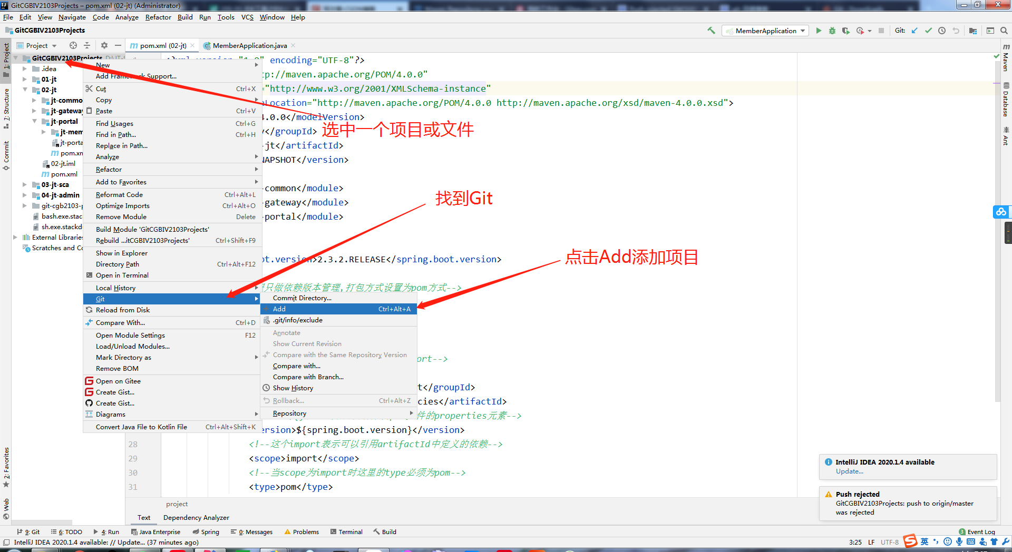Toggle the Database tool window on right
The height and width of the screenshot is (552, 1012).
1006,100
